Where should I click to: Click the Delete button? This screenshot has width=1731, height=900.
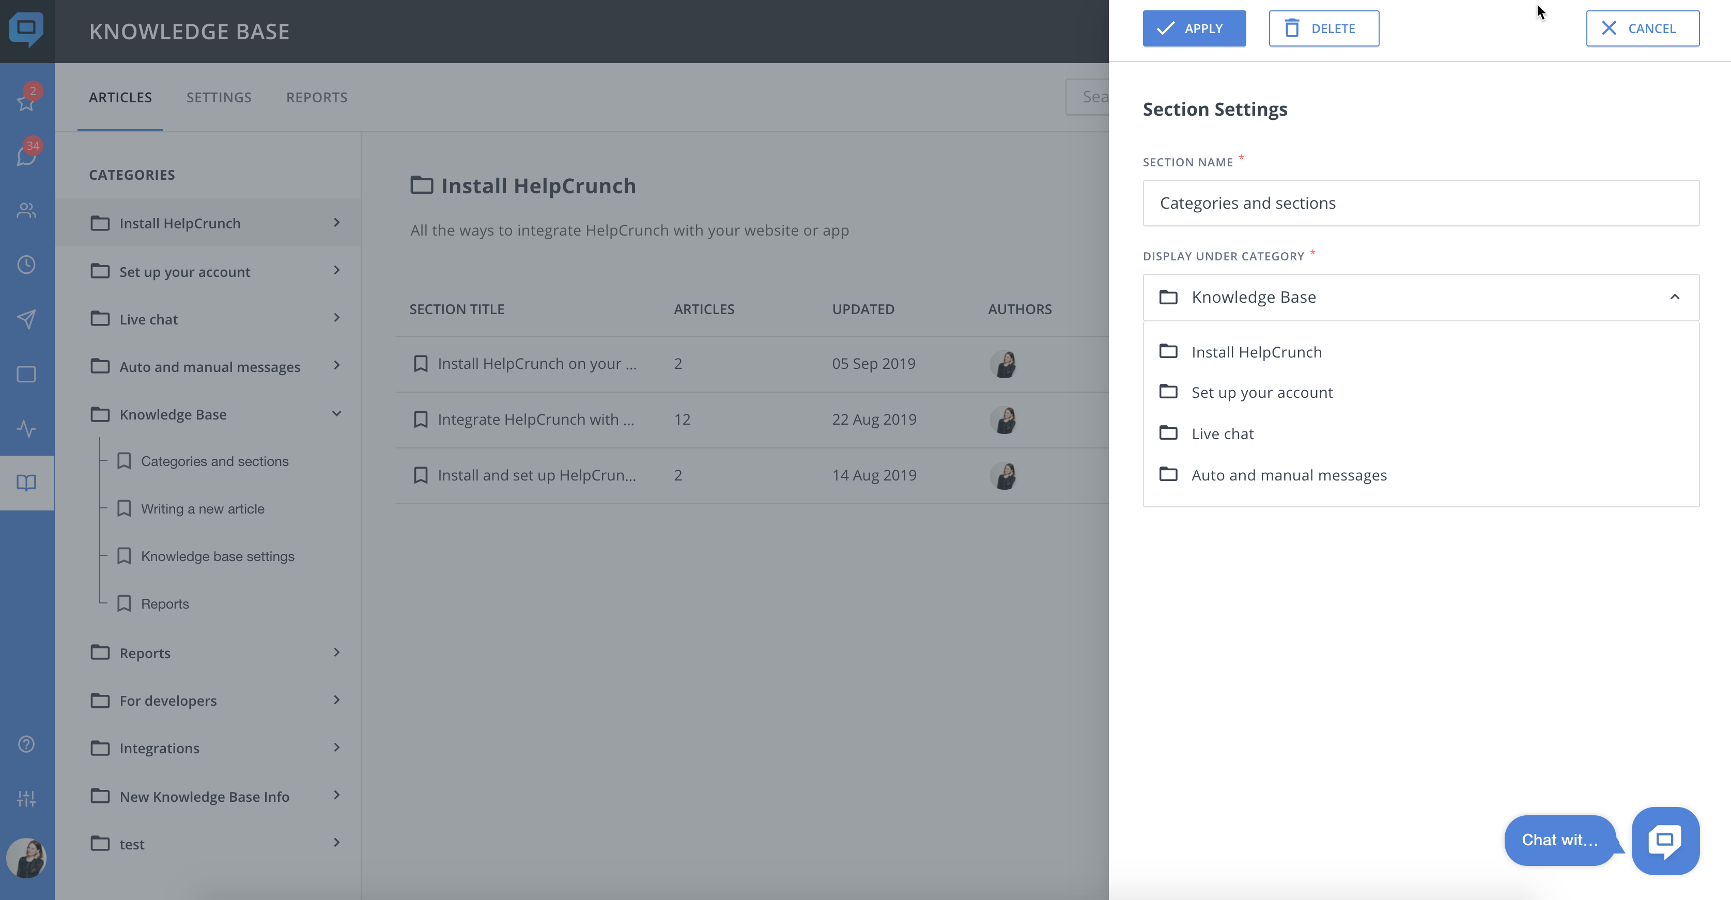tap(1324, 28)
